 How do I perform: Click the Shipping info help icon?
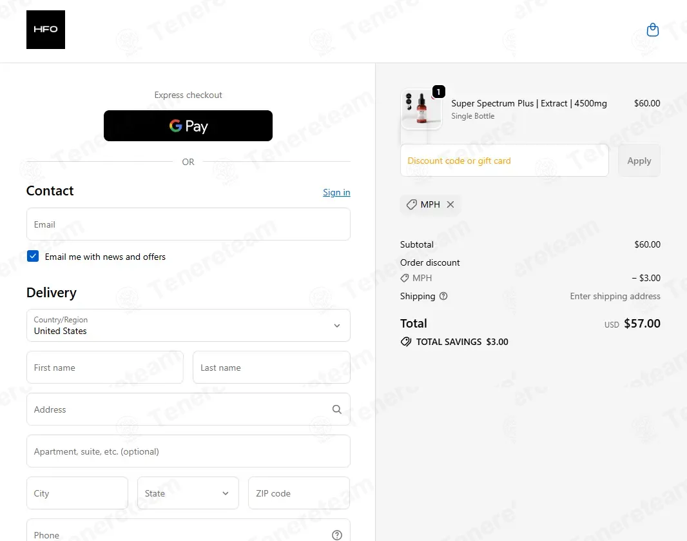pos(443,296)
